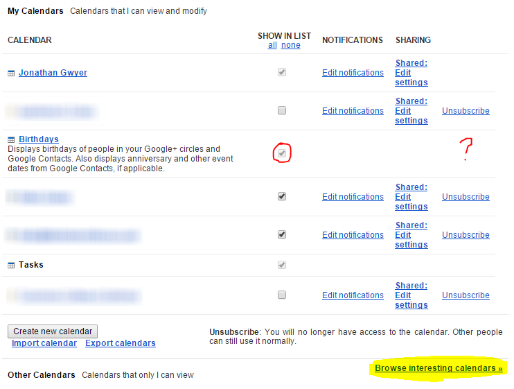Open Browse interesting calendars
The image size is (514, 389).
tap(438, 368)
